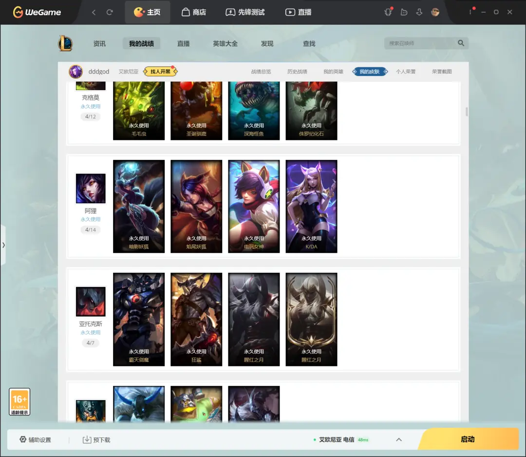Open the 主页 home tab
This screenshot has width=526, height=457.
pyautogui.click(x=147, y=12)
